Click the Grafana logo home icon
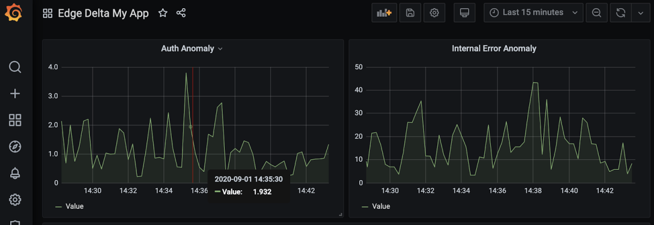Screen dimensions: 654x225 [14, 12]
